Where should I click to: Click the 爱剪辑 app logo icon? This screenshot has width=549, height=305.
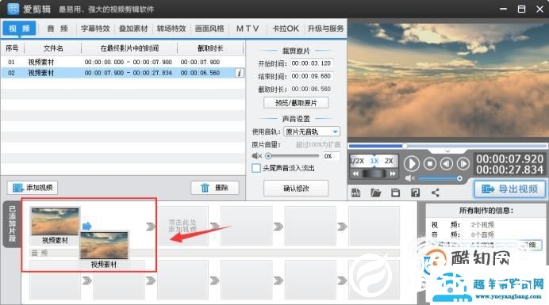[x=13, y=9]
